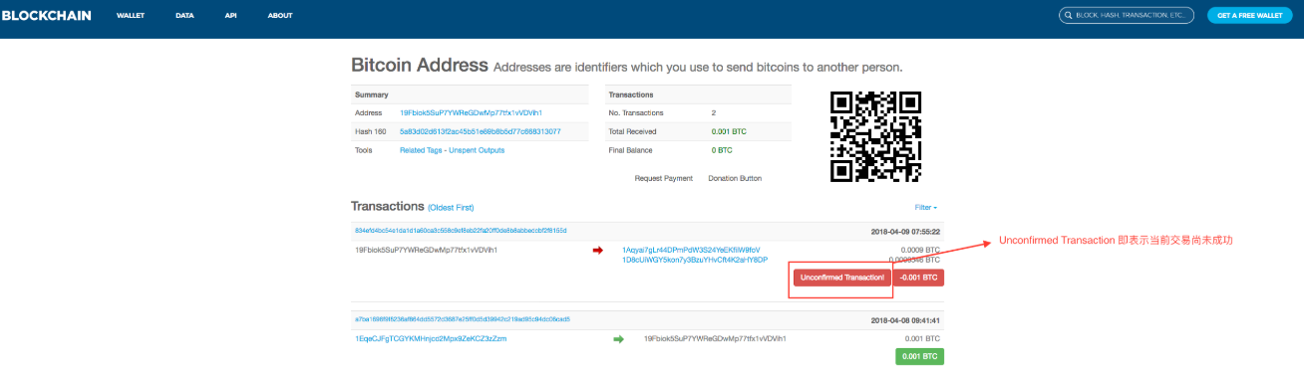The image size is (1304, 376).
Task: Click the Unconfirmed Transaction button
Action: pos(842,278)
